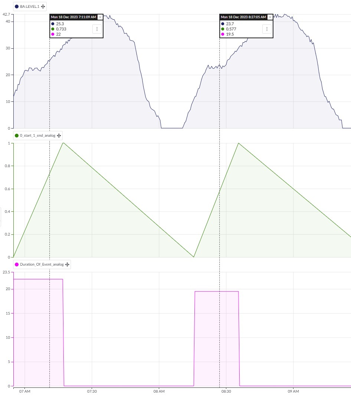Click the green 0_start_1_end_analog color dot
The image size is (351, 396).
[x=17, y=136]
